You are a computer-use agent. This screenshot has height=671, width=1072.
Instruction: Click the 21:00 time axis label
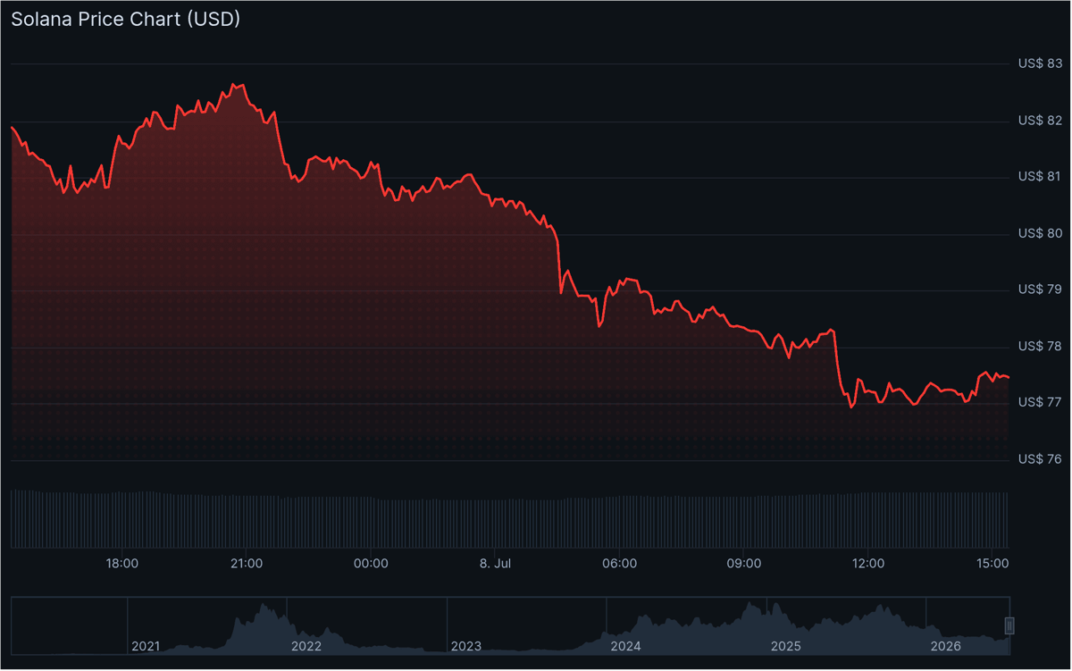pyautogui.click(x=247, y=564)
